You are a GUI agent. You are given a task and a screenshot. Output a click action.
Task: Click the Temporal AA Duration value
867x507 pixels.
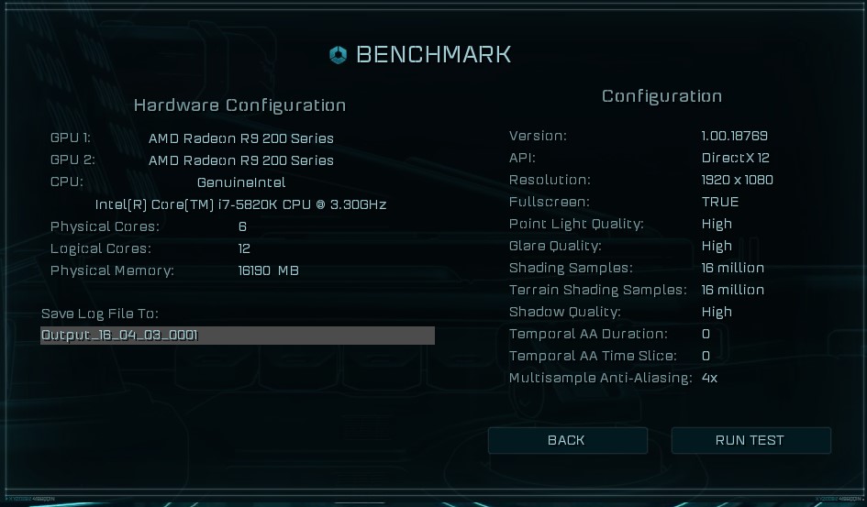coord(706,334)
